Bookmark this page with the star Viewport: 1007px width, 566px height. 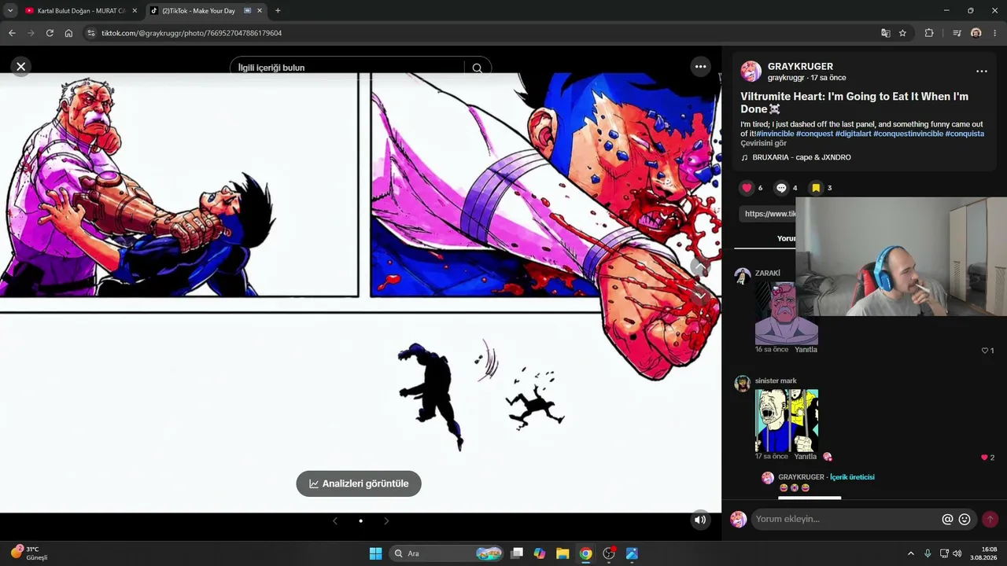coord(902,33)
